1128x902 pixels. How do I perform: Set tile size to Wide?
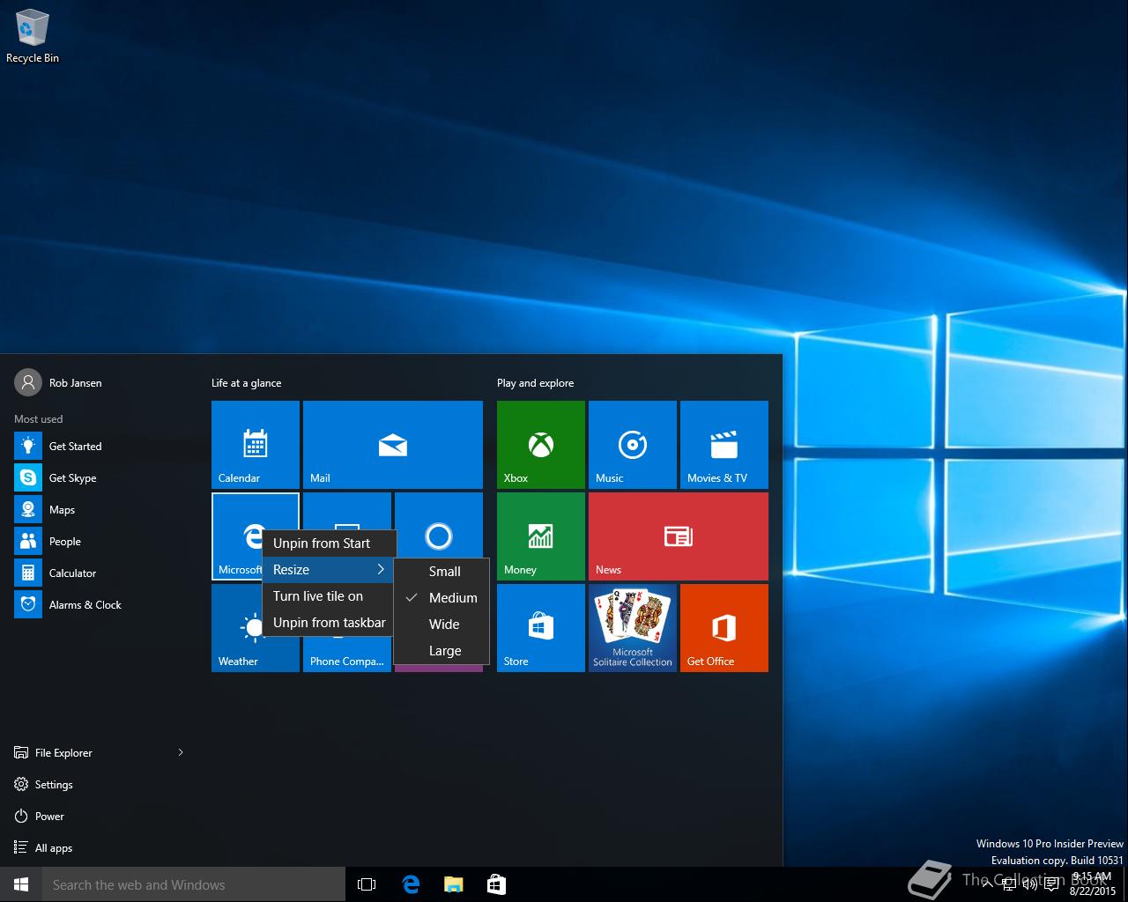[x=441, y=625]
